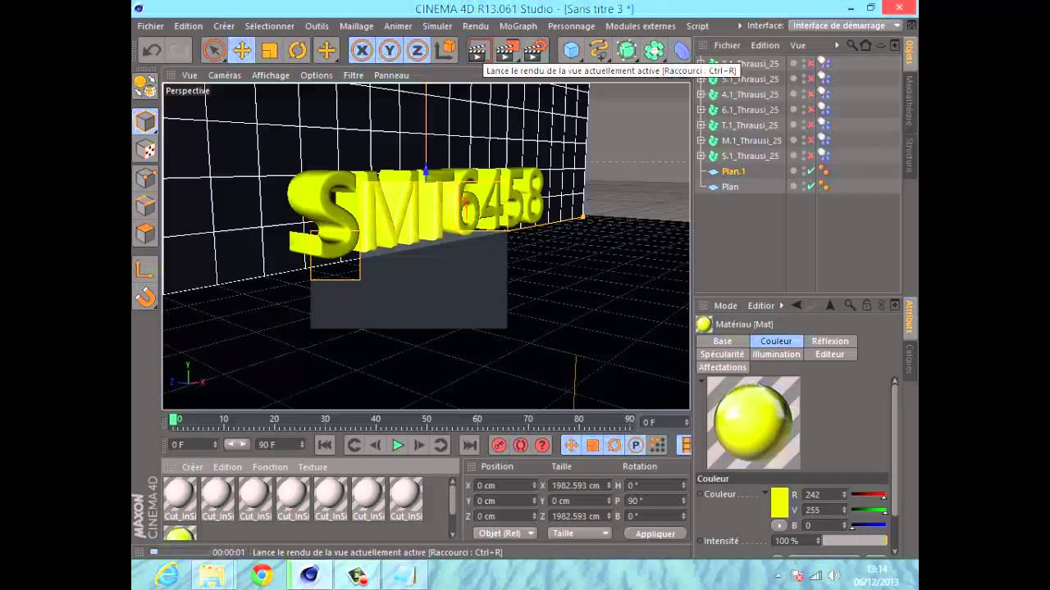
Task: Adjust the red R color slider
Action: tap(869, 495)
